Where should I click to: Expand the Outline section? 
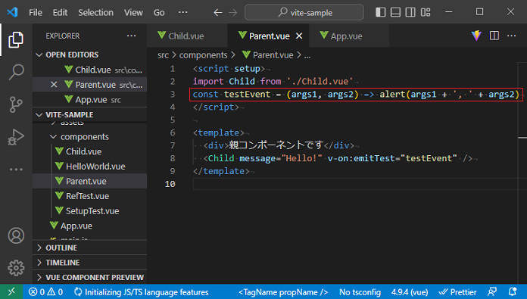(90, 248)
